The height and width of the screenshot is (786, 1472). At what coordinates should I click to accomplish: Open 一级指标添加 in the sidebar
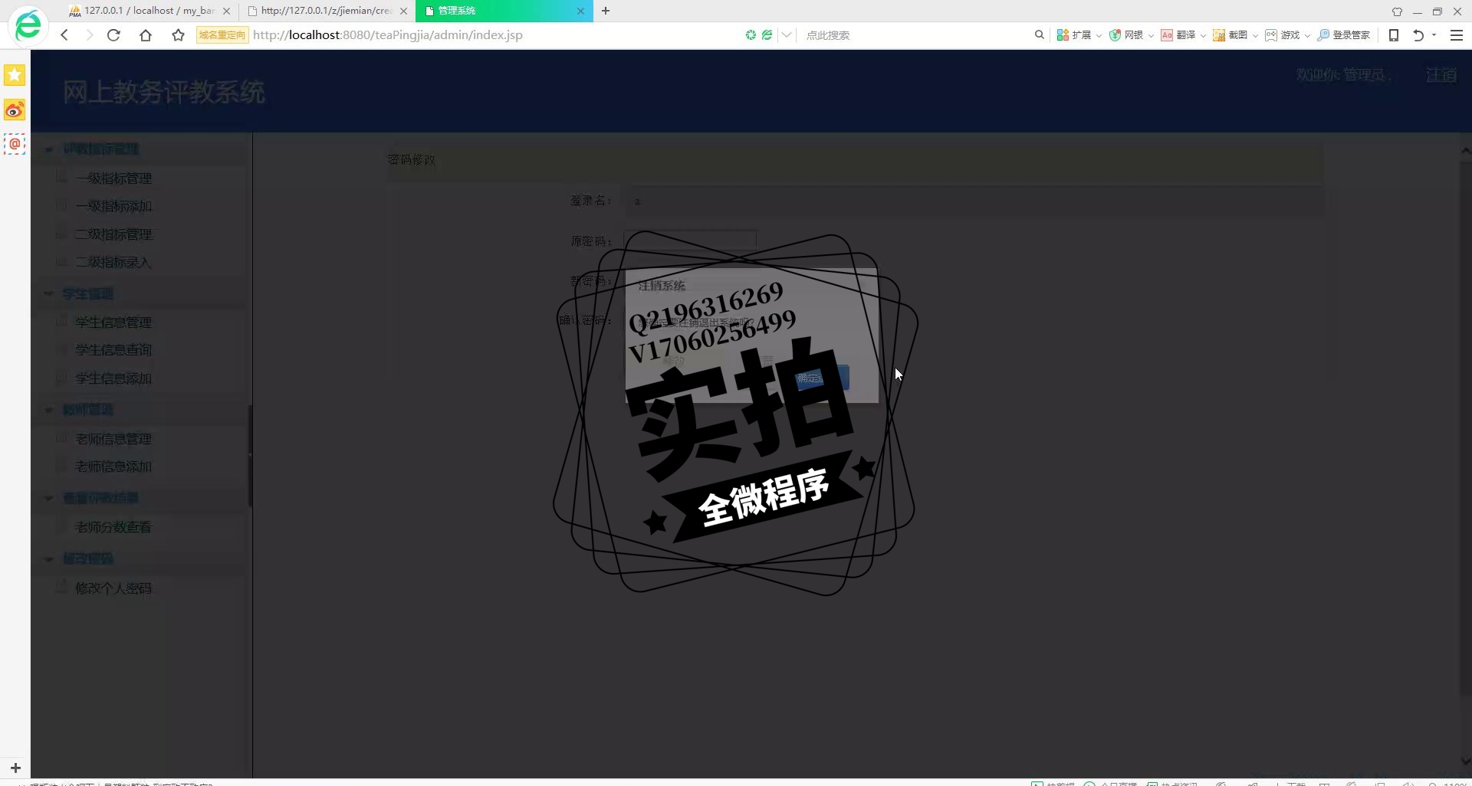pyautogui.click(x=113, y=207)
